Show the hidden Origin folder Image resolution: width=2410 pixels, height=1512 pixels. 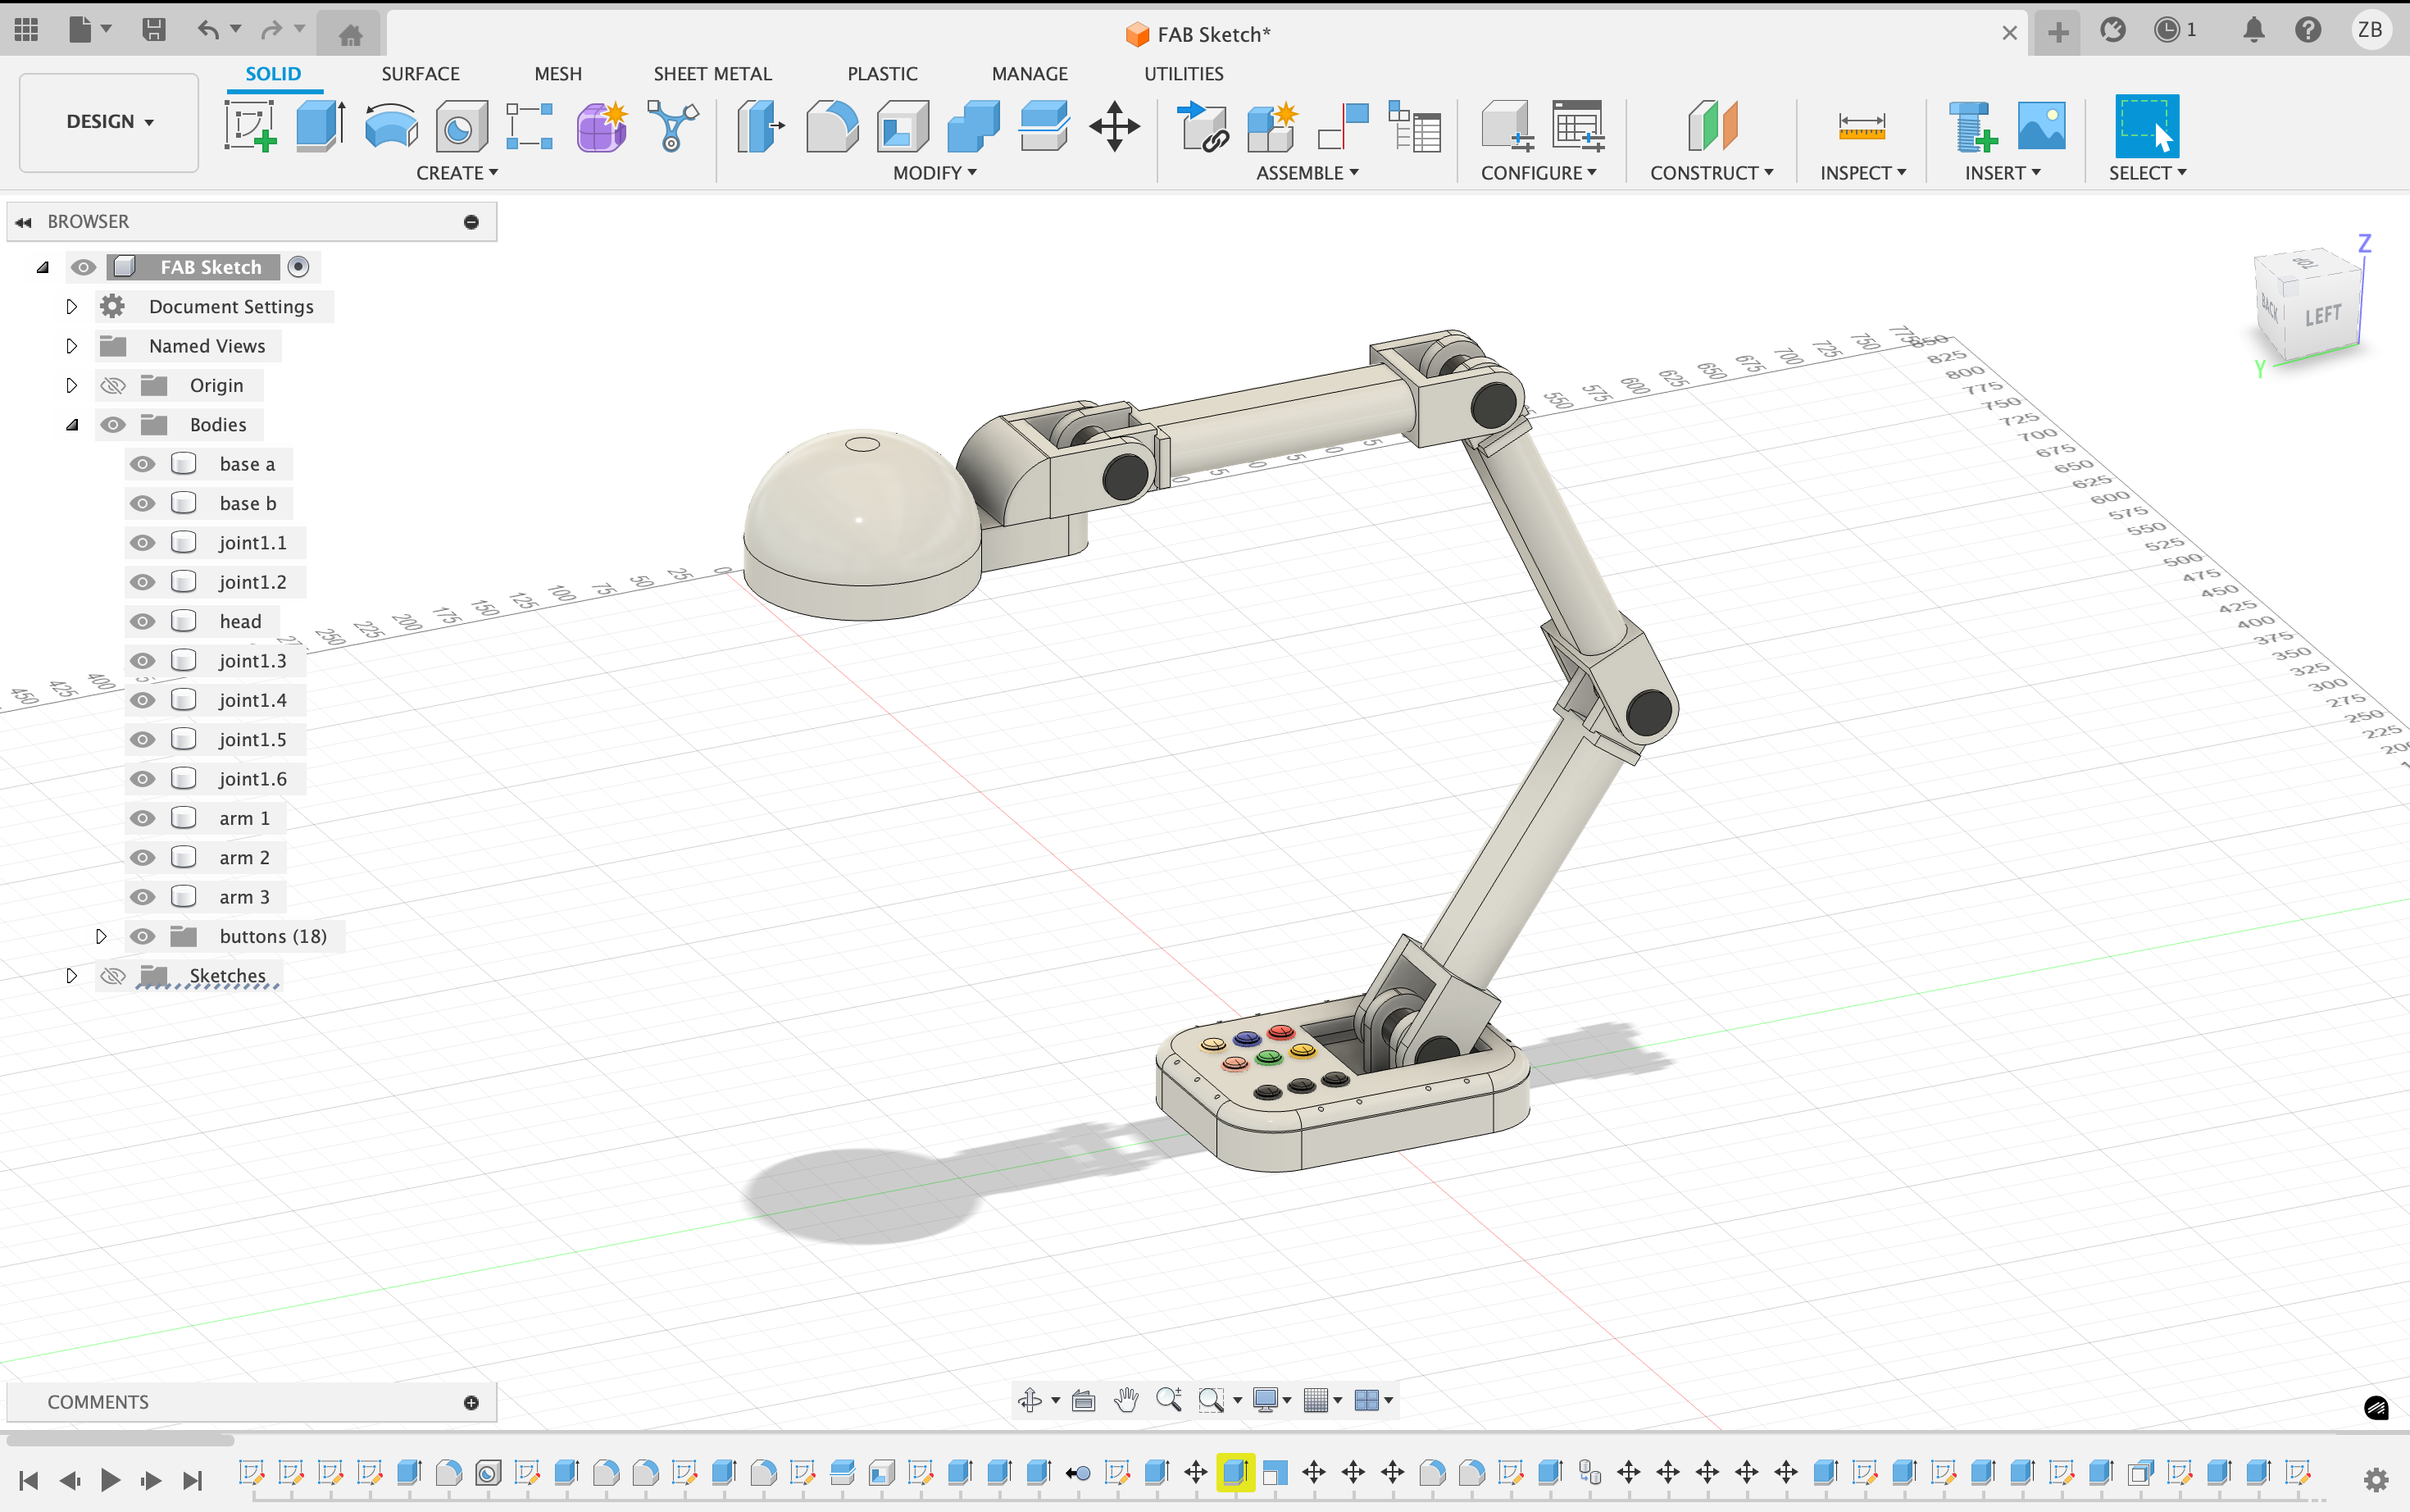tap(112, 385)
